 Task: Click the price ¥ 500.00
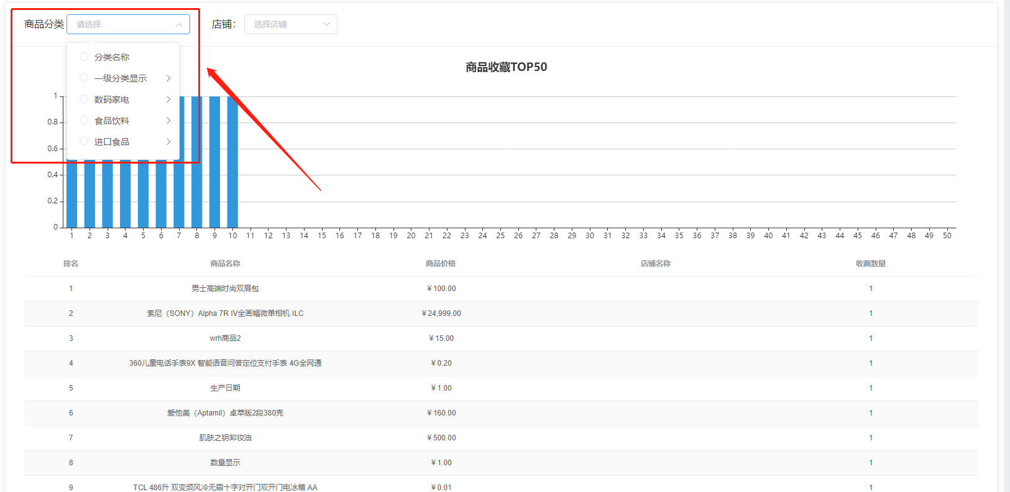point(441,438)
